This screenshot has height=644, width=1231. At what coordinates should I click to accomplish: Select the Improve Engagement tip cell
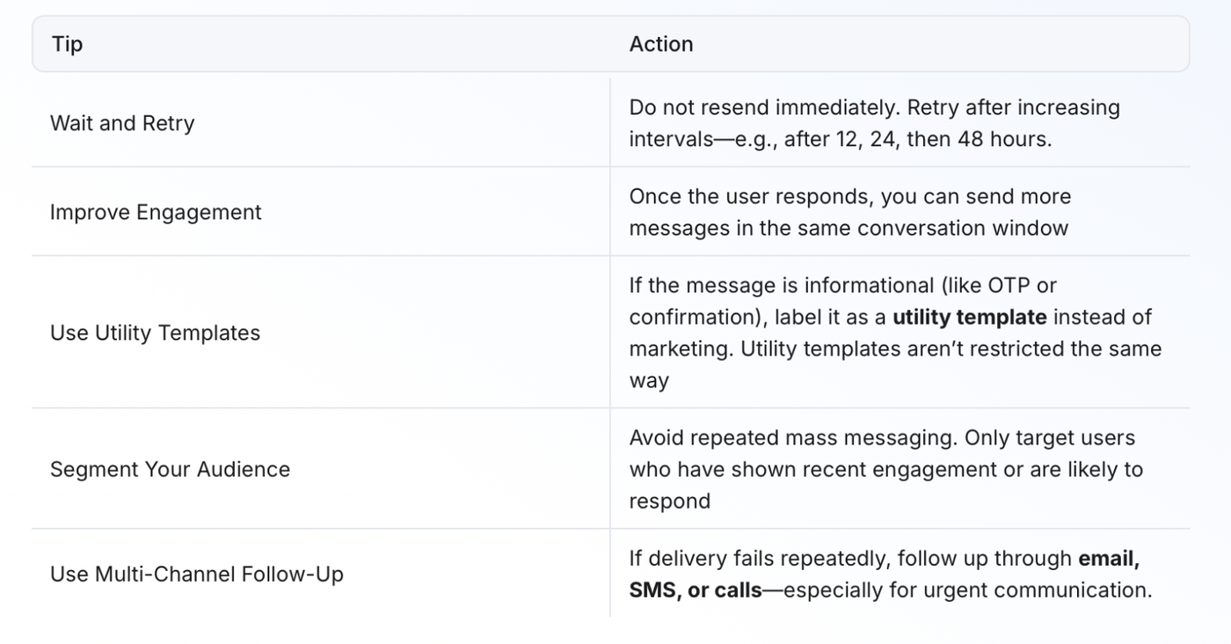[x=156, y=212]
